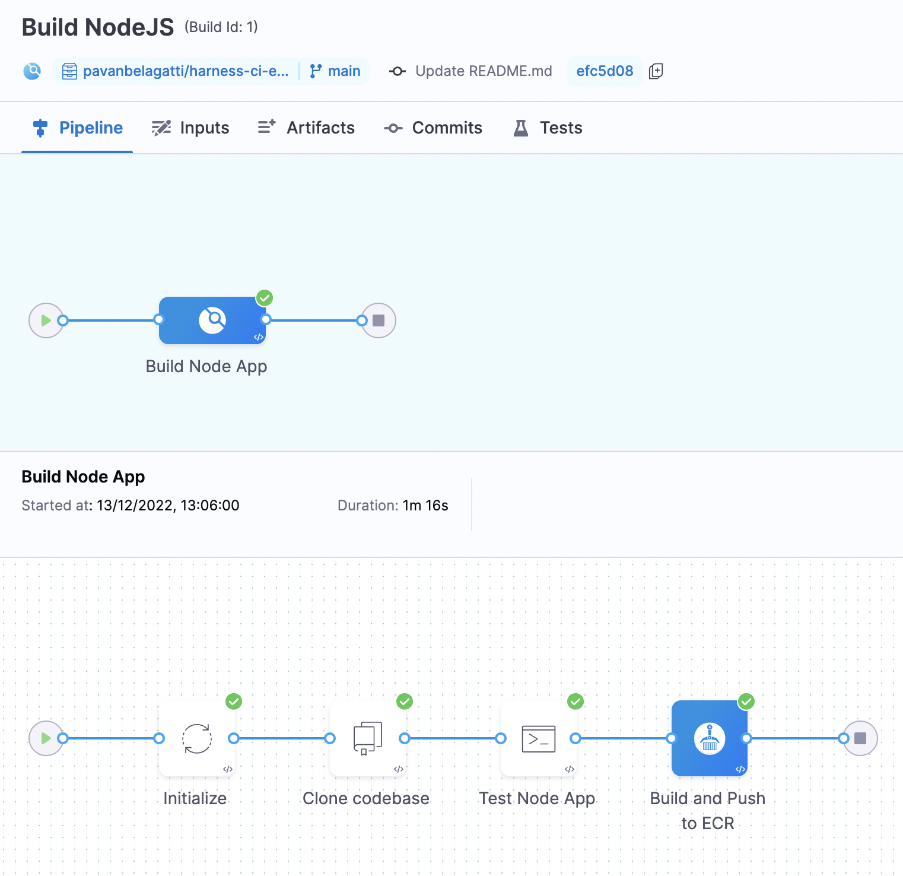
Task: Click the Pipeline tab icon
Action: [x=40, y=128]
